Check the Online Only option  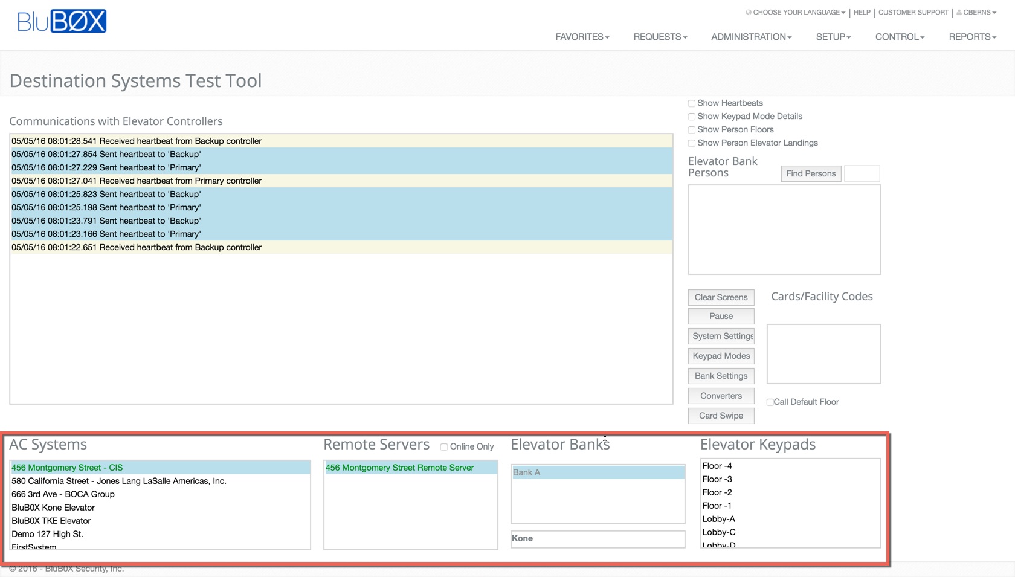coord(444,447)
